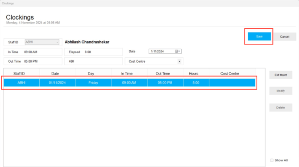The image size is (299, 167).
Task: Select the 8.00 hours cell in the row
Action: click(196, 83)
